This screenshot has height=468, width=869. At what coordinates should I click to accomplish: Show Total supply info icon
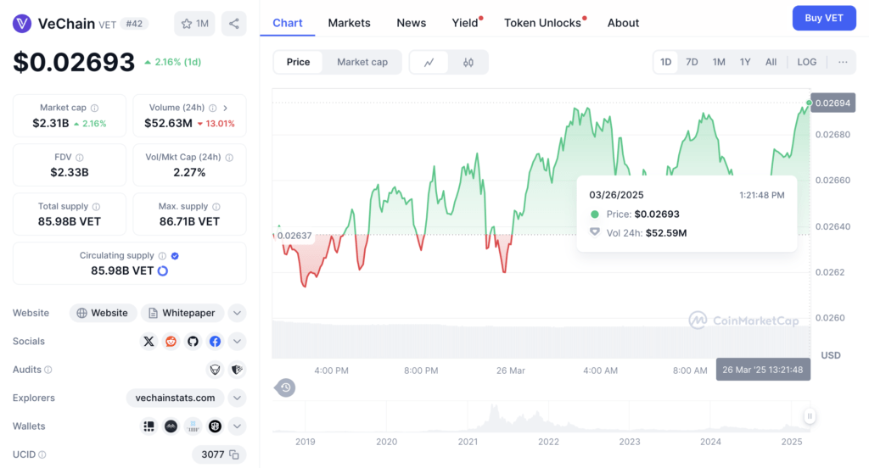pos(97,207)
